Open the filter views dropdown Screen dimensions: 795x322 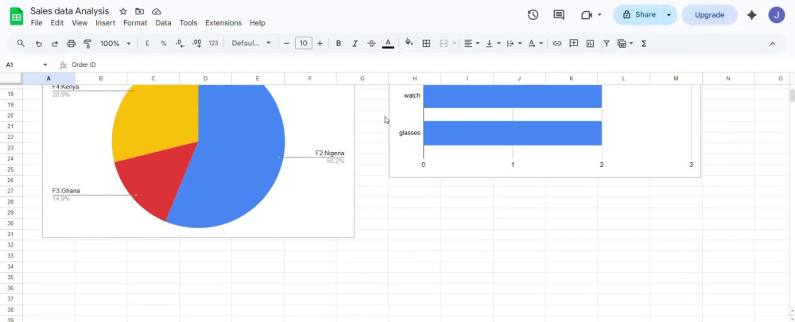tap(625, 44)
